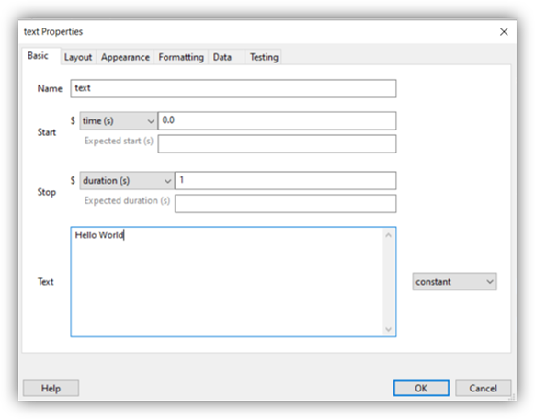Open the Testing tab

pos(264,57)
